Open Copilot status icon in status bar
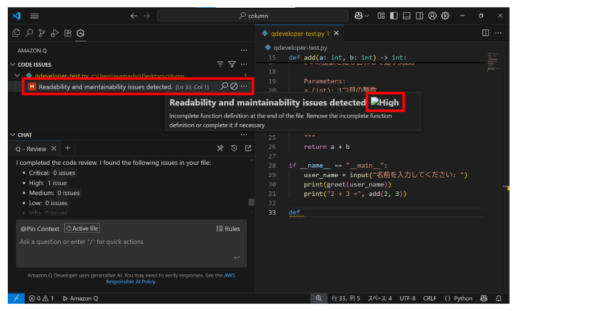599x311 pixels. [484, 299]
